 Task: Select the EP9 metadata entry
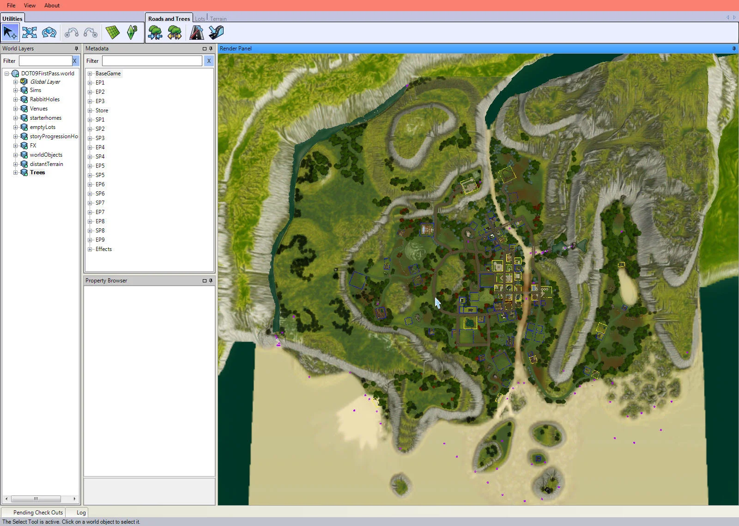pyautogui.click(x=100, y=240)
